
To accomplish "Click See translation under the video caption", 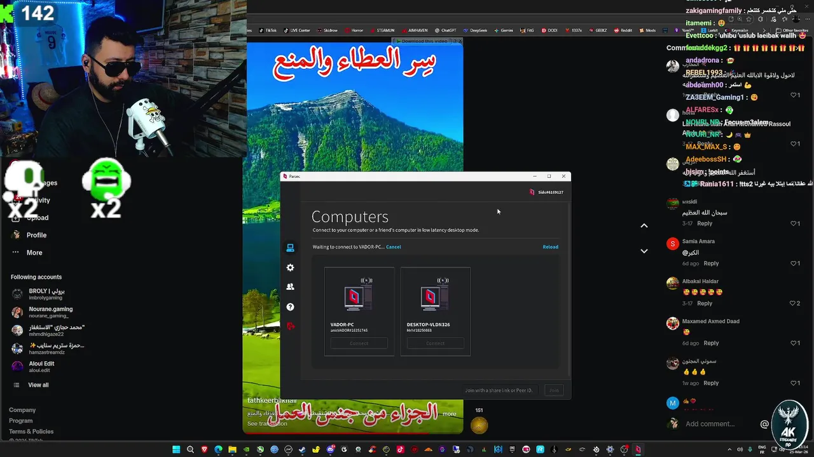I will click(267, 424).
